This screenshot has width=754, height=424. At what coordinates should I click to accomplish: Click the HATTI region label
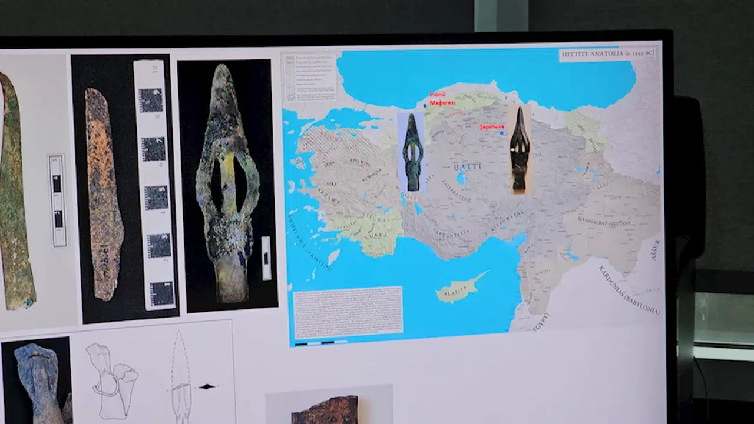point(467,167)
